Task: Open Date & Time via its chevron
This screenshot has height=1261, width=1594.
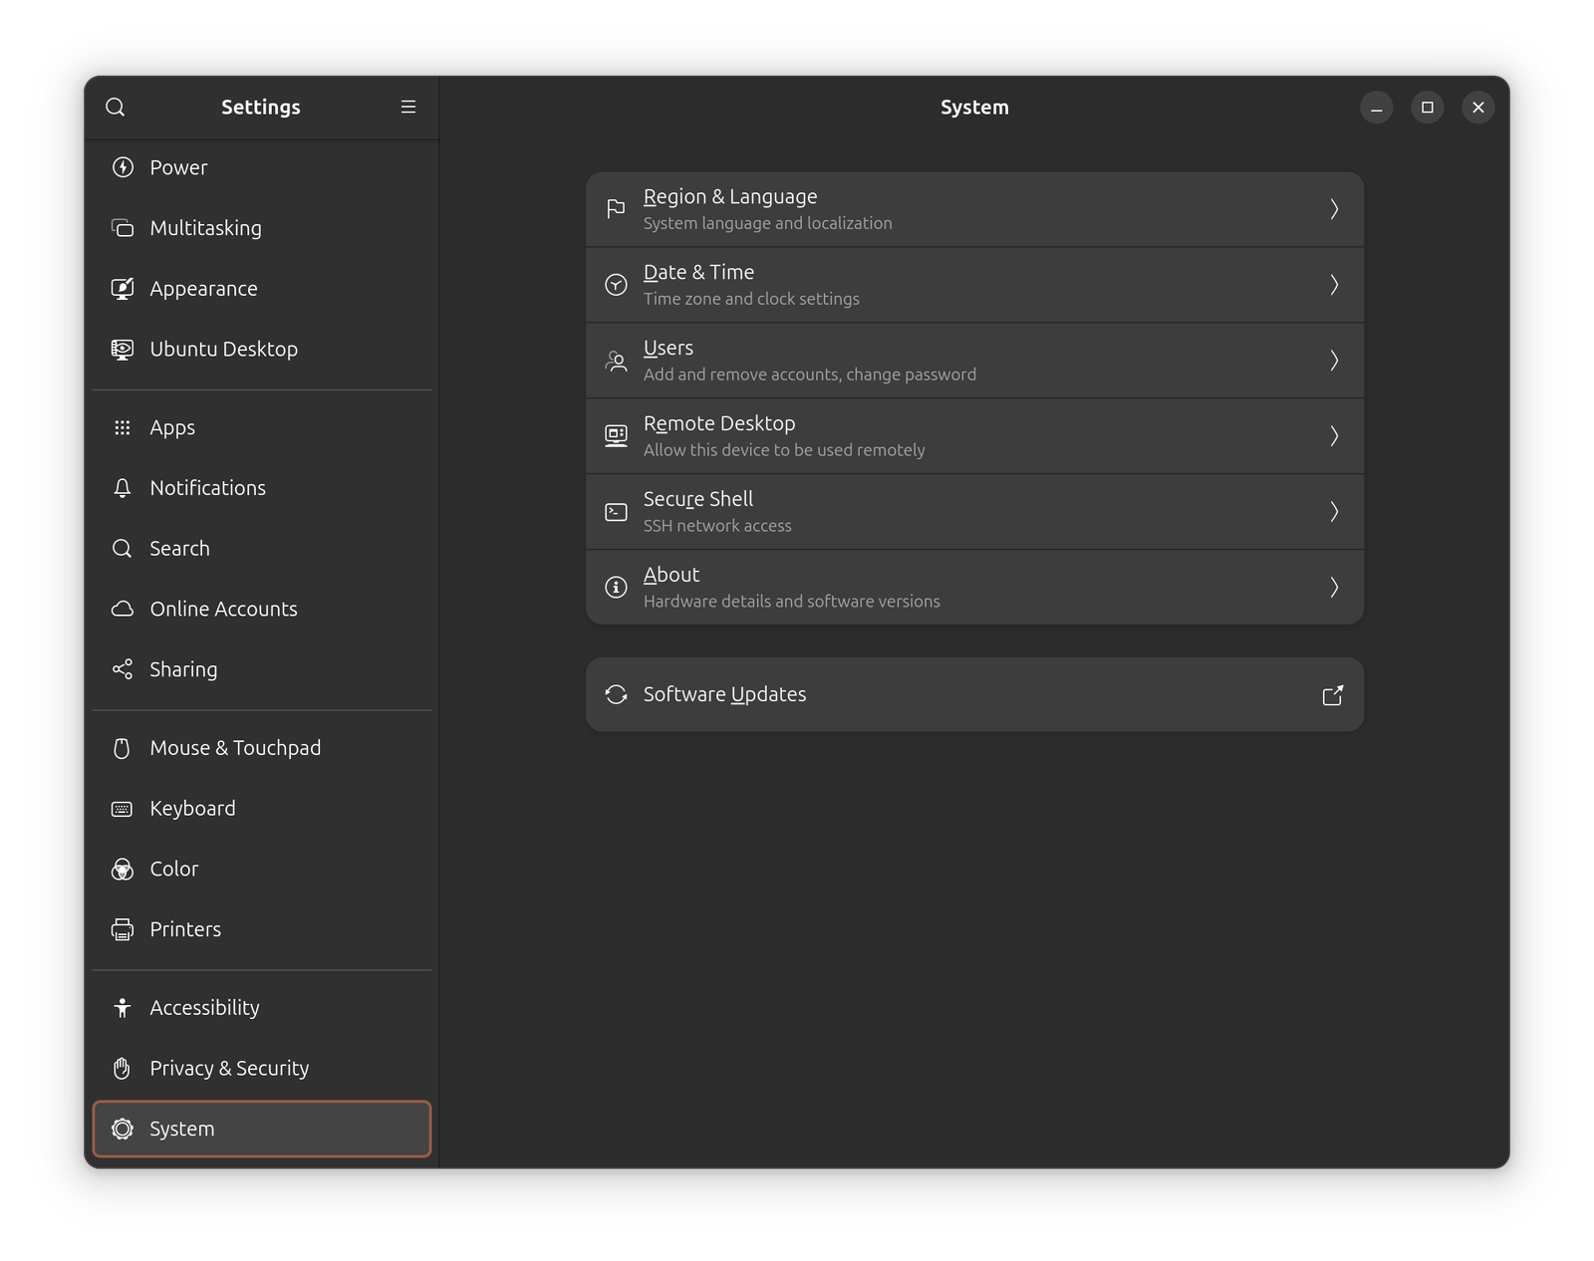Action: click(x=1334, y=284)
